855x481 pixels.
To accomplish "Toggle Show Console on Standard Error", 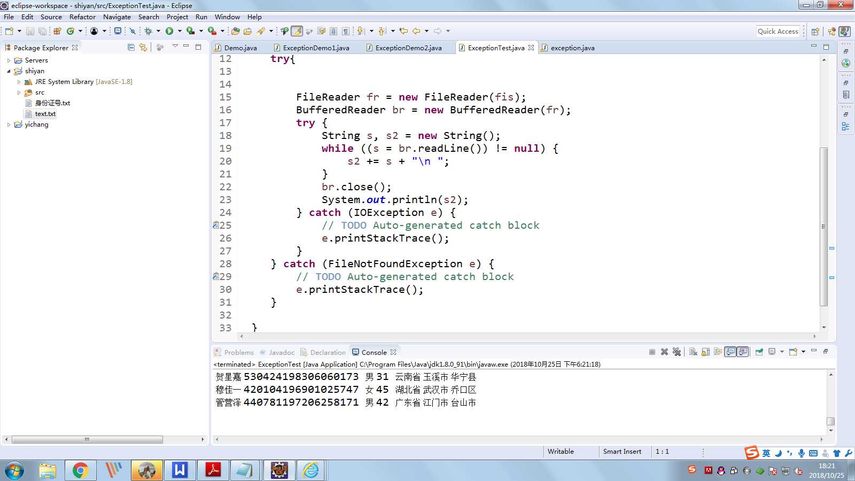I will click(742, 352).
